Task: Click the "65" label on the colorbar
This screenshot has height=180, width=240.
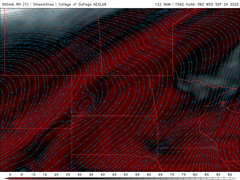Action: point(160,175)
